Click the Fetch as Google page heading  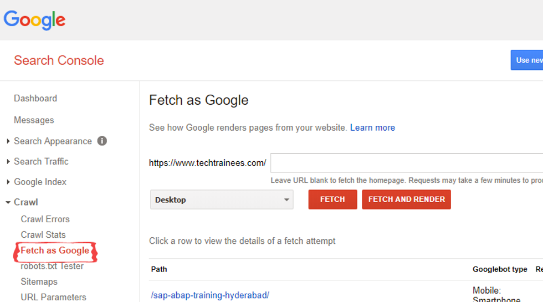coord(199,100)
